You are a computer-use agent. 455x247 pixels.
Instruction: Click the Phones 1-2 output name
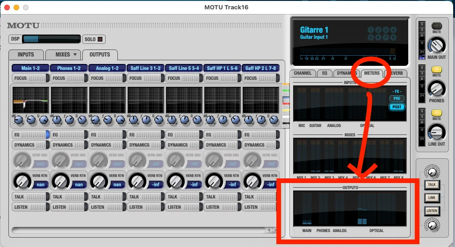[69, 68]
